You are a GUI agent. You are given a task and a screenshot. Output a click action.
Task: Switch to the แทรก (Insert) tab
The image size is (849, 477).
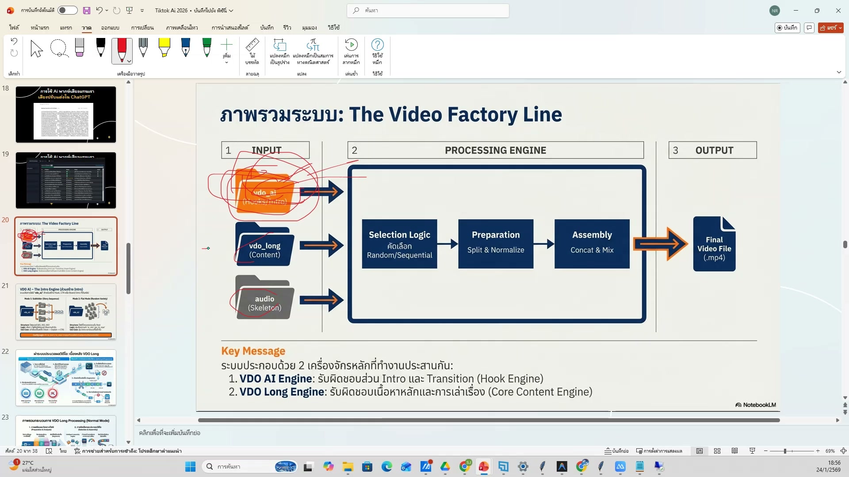(66, 27)
